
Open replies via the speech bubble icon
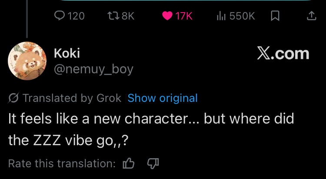[59, 16]
